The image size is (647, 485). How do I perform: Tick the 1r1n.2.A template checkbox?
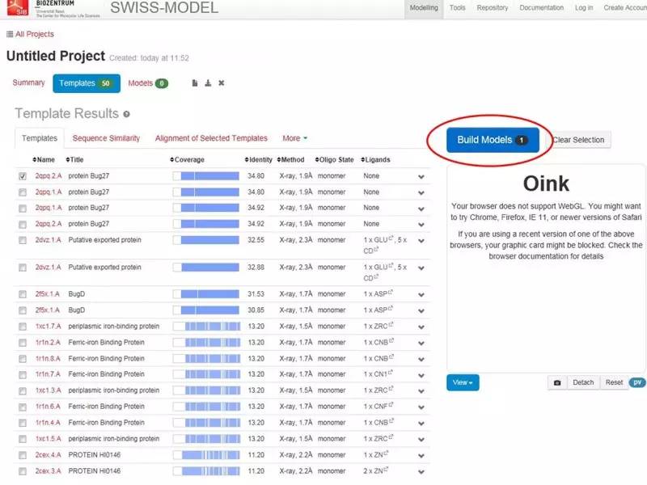pos(23,343)
